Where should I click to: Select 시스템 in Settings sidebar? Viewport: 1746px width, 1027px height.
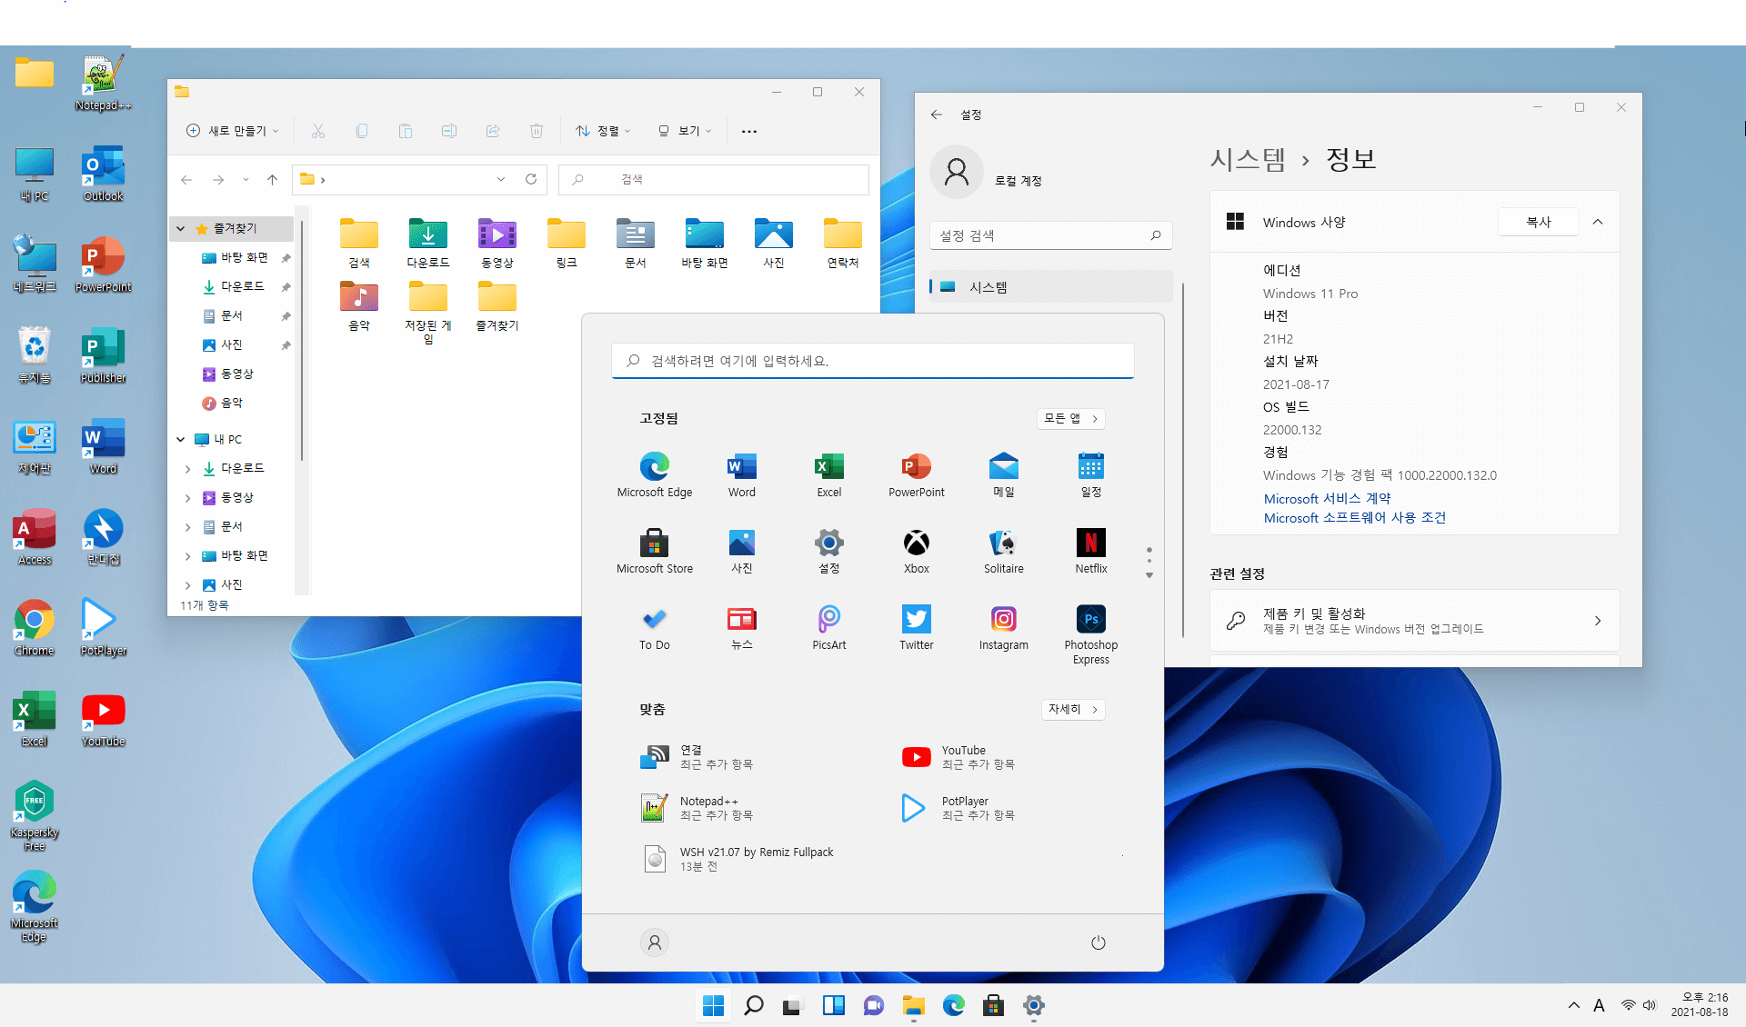pos(1051,287)
